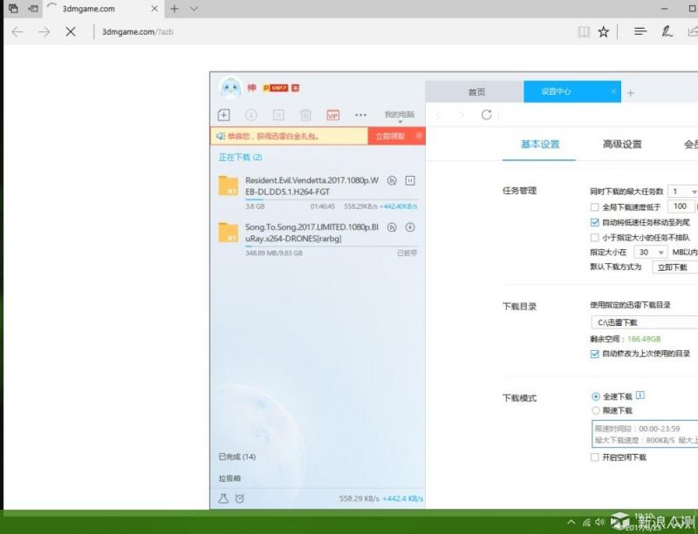This screenshot has width=698, height=534.
Task: Click the Song.To.Song folder icon
Action: coord(229,233)
